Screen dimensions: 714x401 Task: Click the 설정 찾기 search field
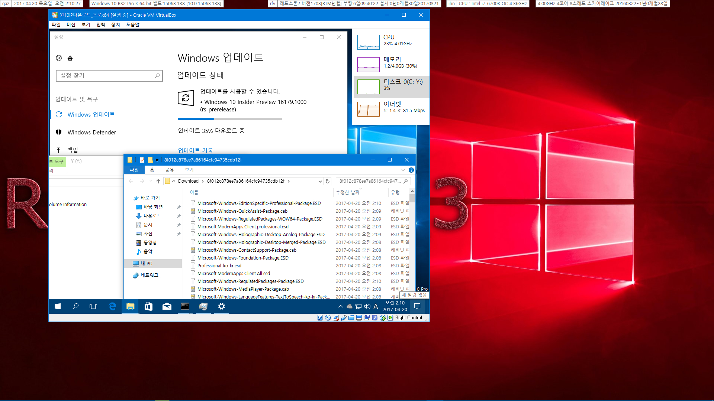(109, 75)
